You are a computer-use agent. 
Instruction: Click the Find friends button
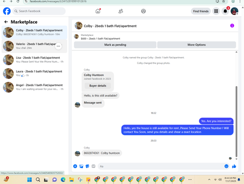click(x=201, y=11)
